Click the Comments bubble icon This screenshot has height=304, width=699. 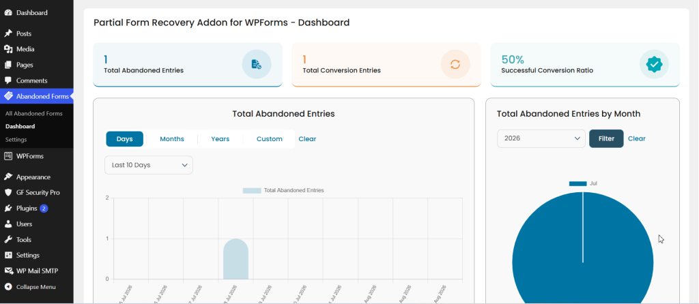(x=8, y=80)
